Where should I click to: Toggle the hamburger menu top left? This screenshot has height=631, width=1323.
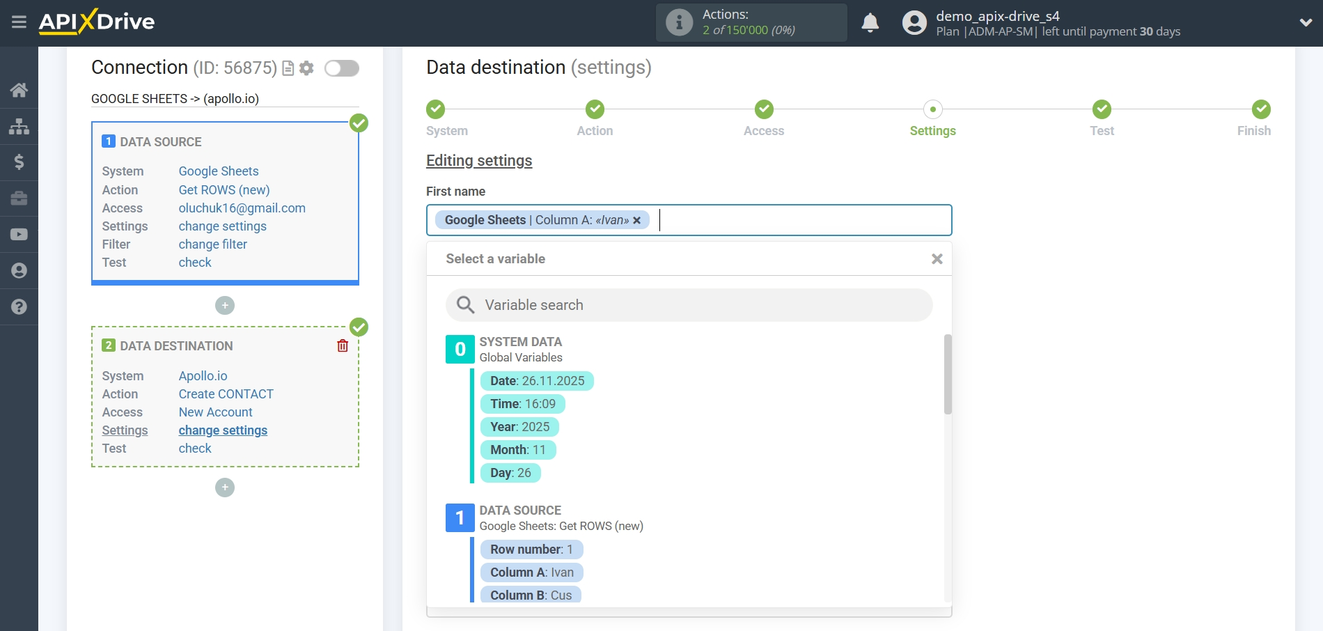point(20,22)
